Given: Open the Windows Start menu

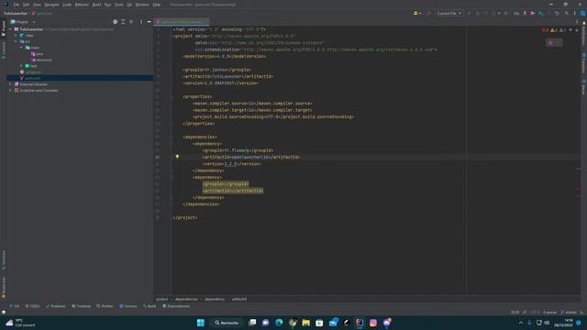Looking at the screenshot, I should (x=201, y=323).
